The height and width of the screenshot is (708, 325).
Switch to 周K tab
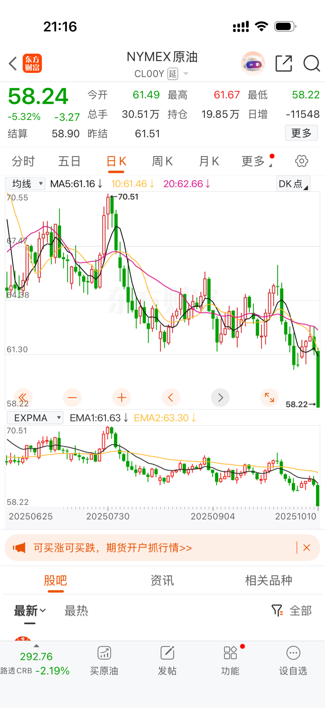click(x=162, y=161)
